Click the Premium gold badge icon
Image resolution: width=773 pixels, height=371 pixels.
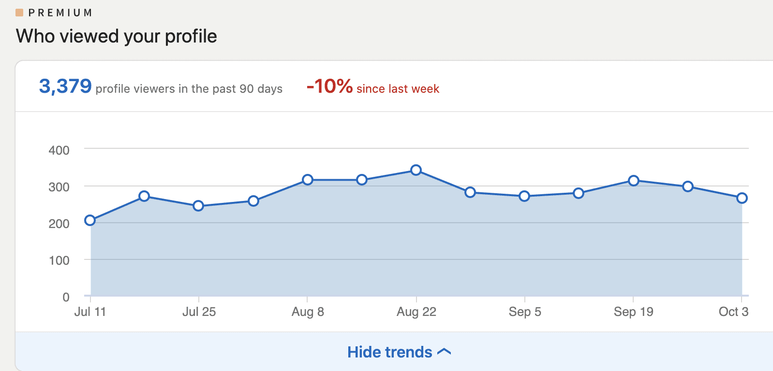[x=19, y=13]
